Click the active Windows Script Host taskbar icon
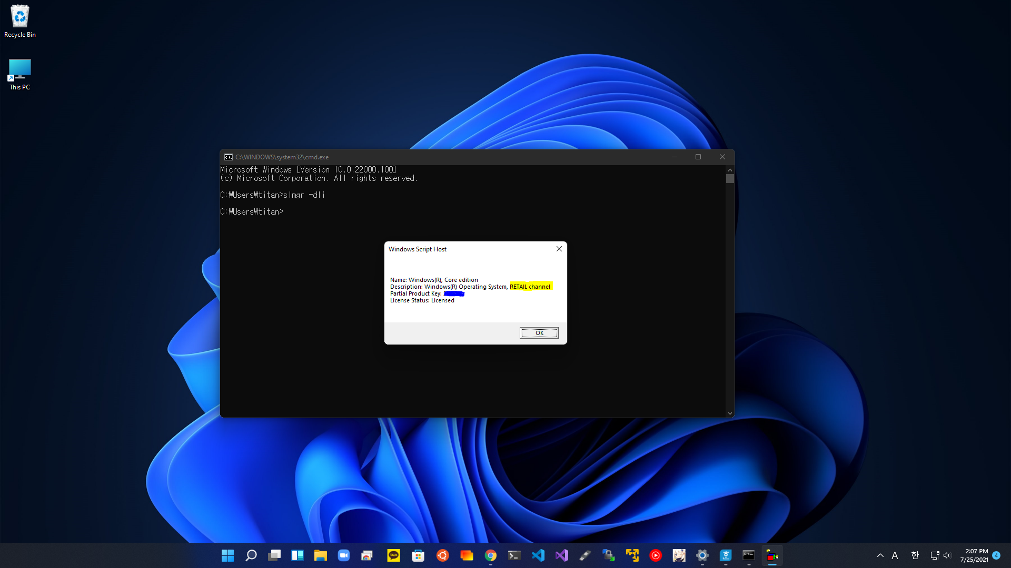 click(772, 555)
